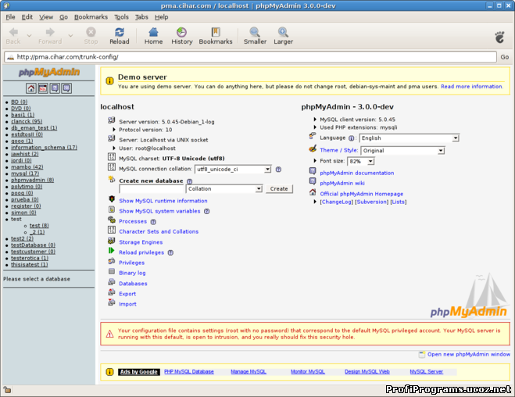Image resolution: width=515 pixels, height=397 pixels.
Task: Select the clancck (95) database
Action: pyautogui.click(x=27, y=121)
